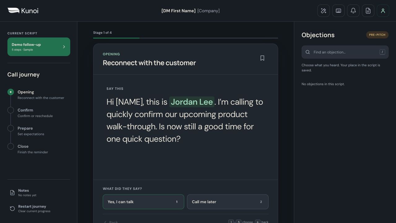Click the [Company] header text
This screenshot has width=396, height=223.
click(209, 11)
